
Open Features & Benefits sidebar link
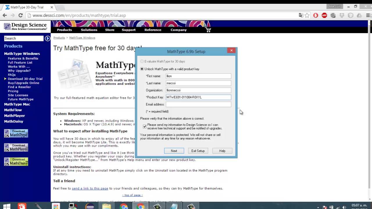[x=23, y=58]
